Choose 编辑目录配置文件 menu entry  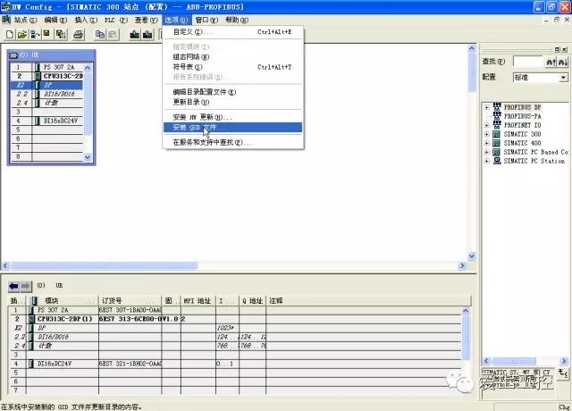point(232,92)
